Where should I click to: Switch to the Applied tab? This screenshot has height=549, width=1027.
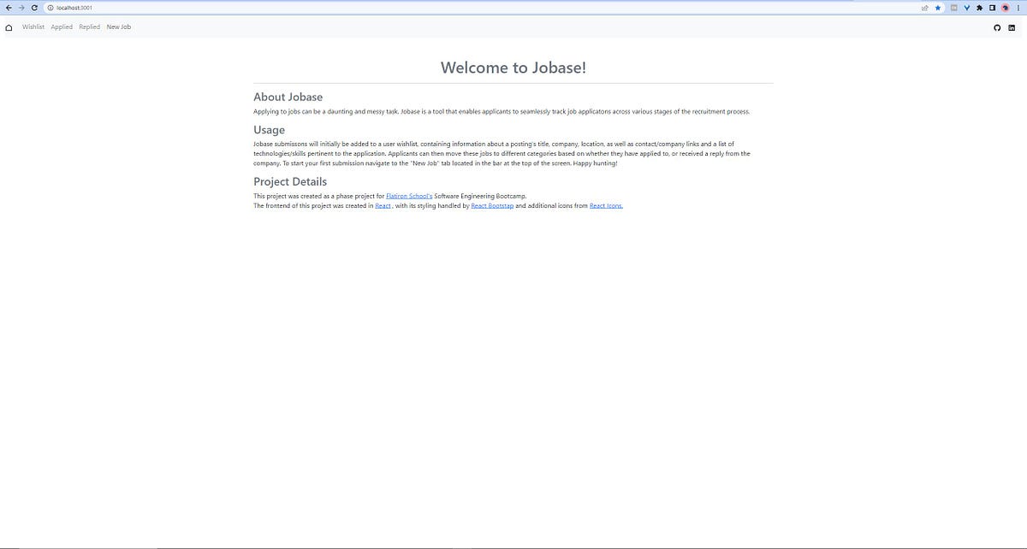pos(61,27)
